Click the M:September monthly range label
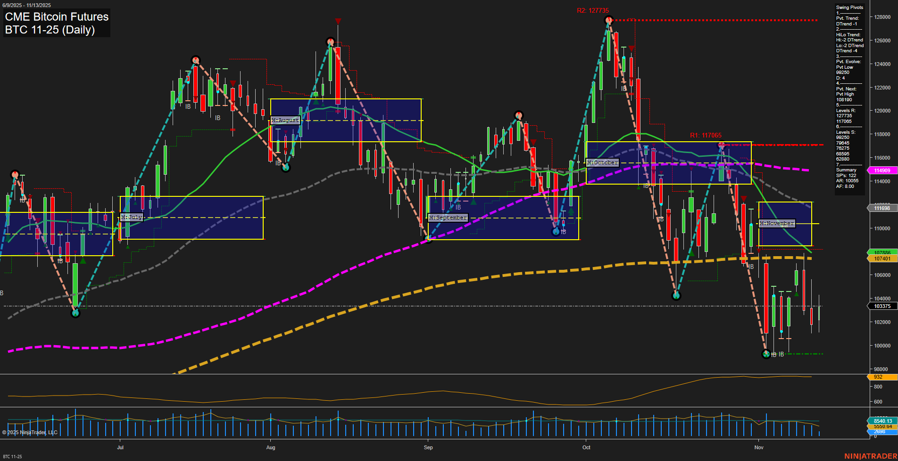898x461 pixels. point(448,218)
